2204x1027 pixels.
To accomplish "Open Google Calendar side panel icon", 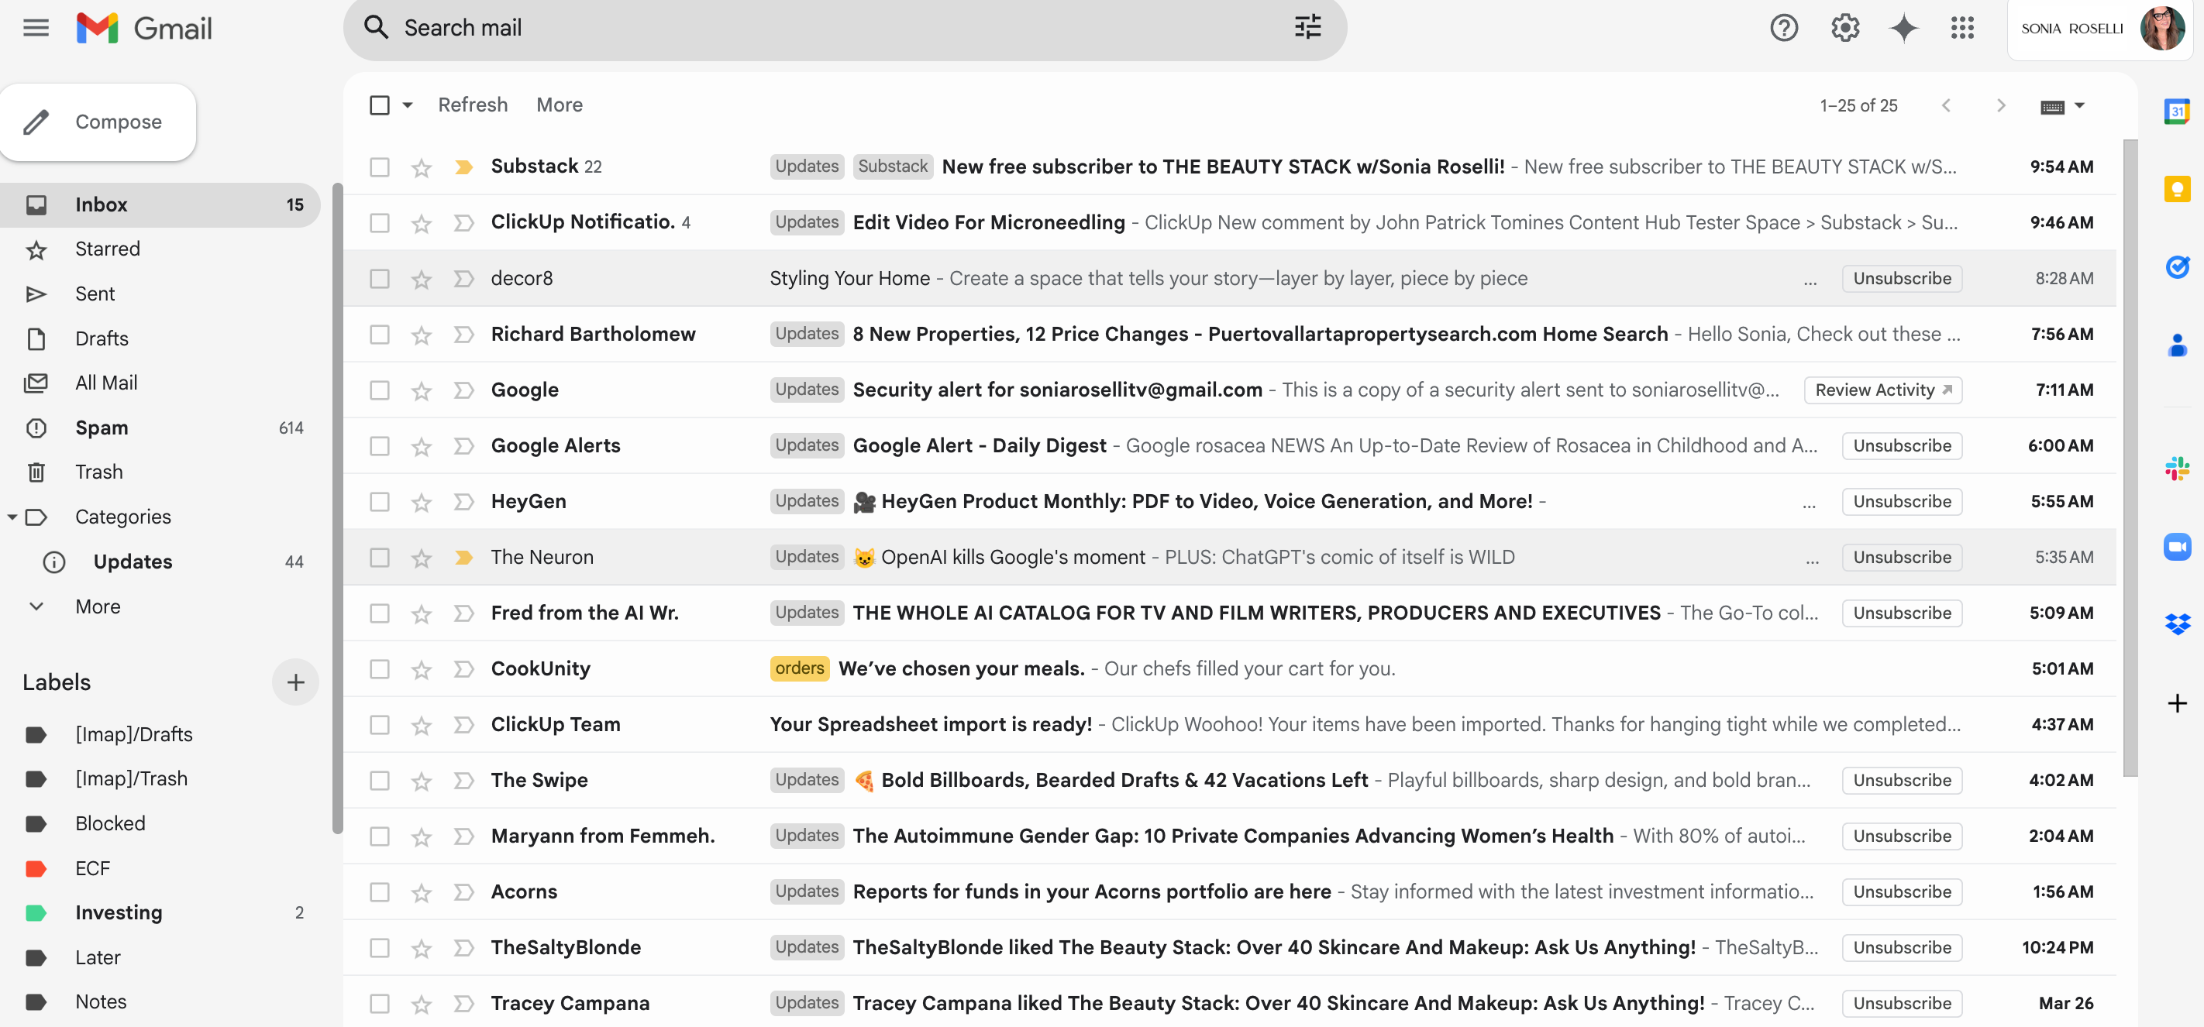I will (x=2177, y=112).
